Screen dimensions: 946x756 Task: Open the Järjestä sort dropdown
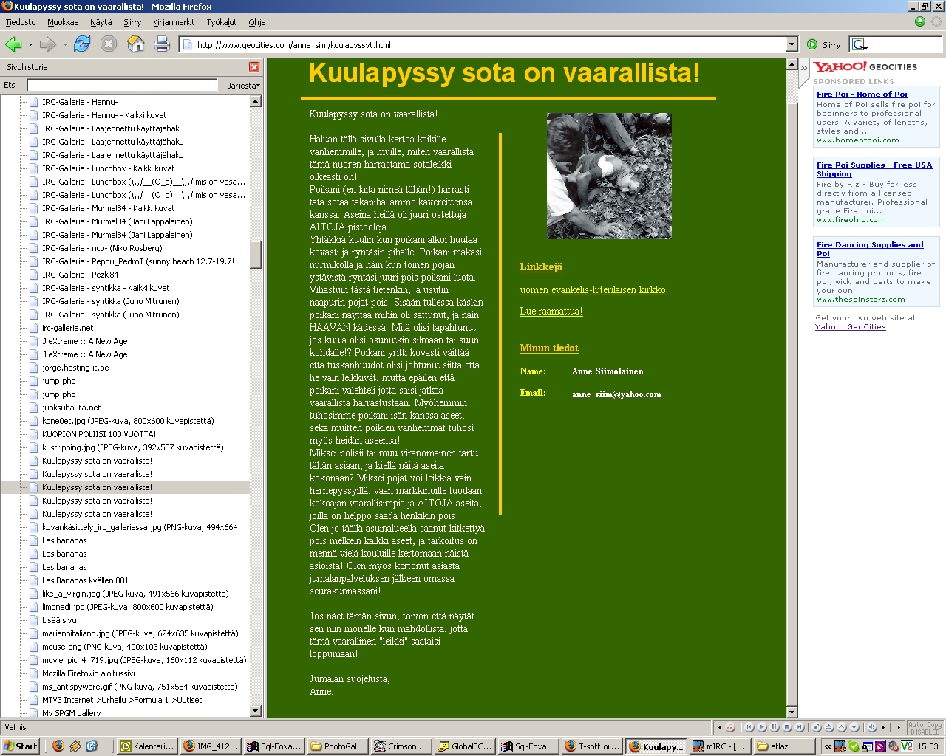(x=243, y=86)
